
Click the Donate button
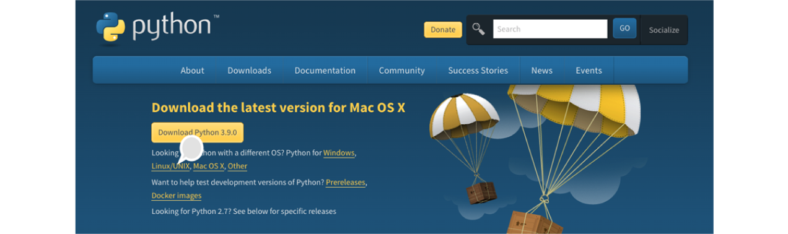pyautogui.click(x=443, y=30)
